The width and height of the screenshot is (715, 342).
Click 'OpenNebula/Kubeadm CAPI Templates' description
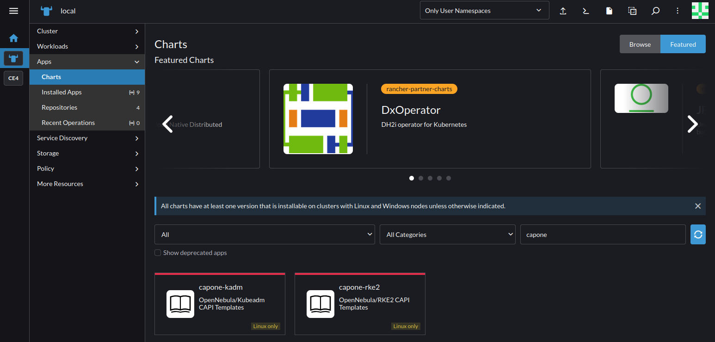click(232, 304)
